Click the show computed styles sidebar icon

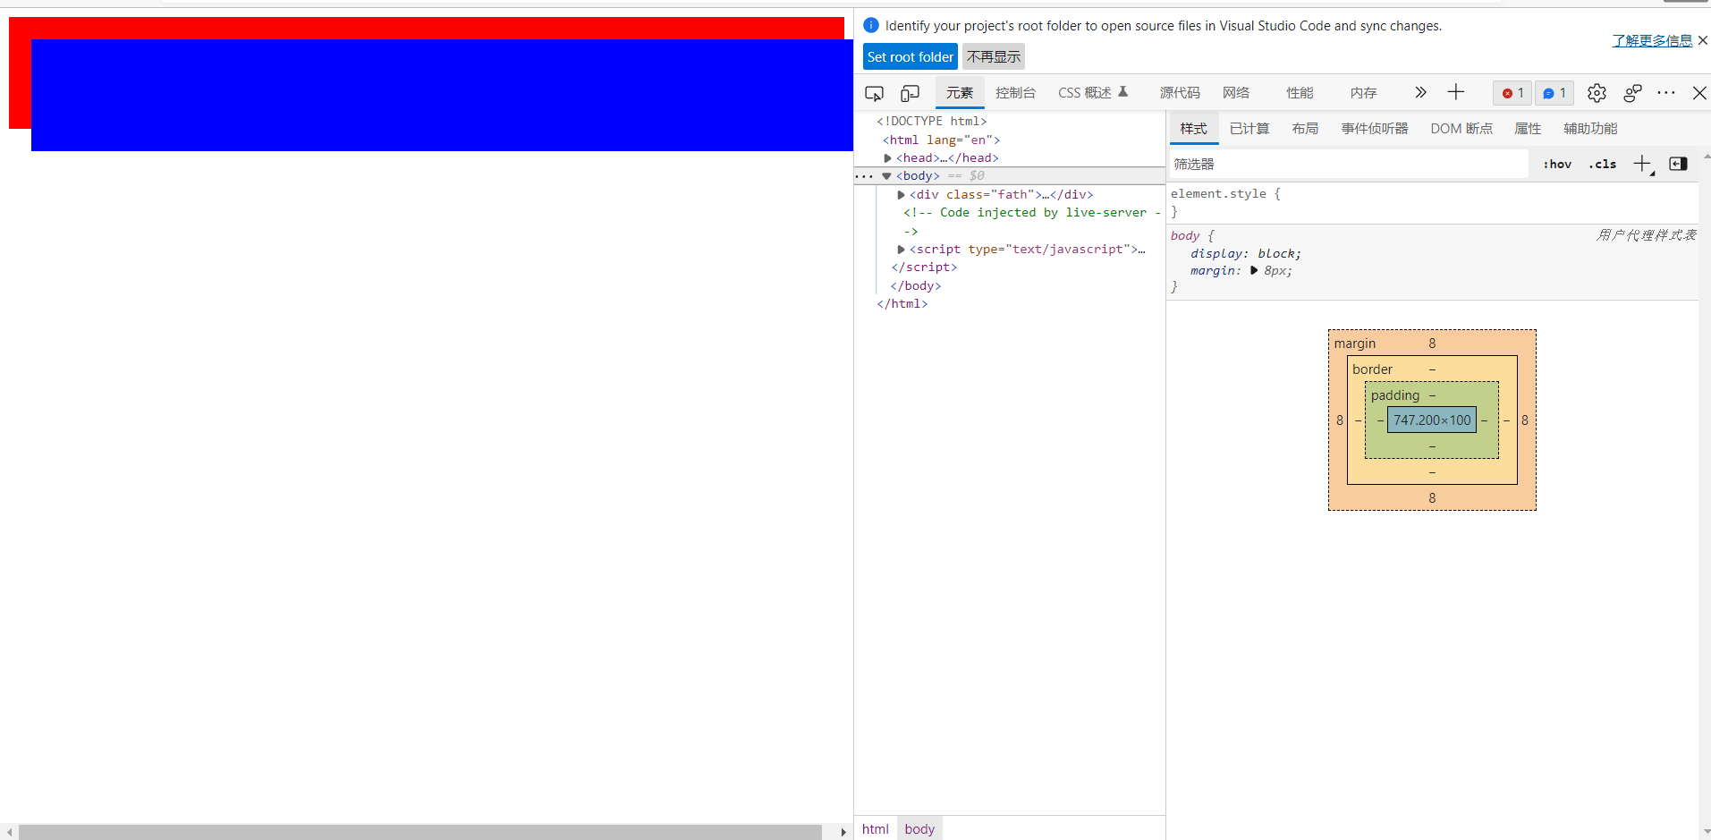click(1679, 164)
